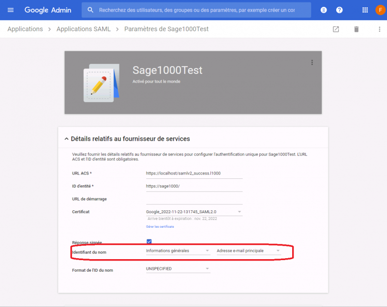
Task: Open the UNSPECIFIED name ID format dropdown
Action: [178, 269]
